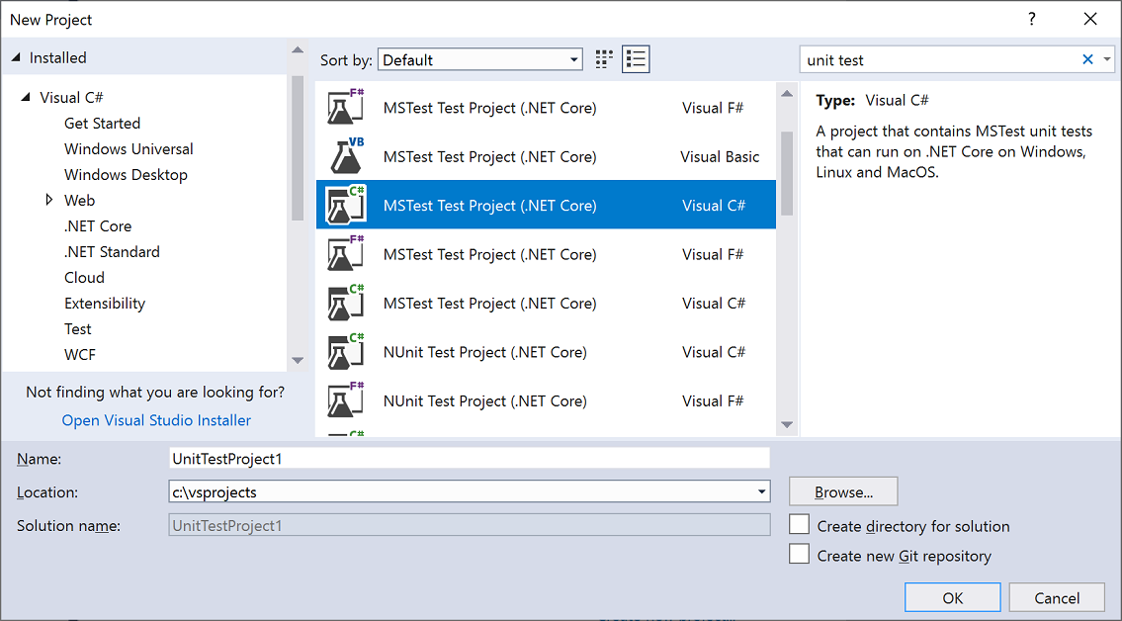The height and width of the screenshot is (621, 1122).
Task: Click the category tree scroll down arrow
Action: coord(298,361)
